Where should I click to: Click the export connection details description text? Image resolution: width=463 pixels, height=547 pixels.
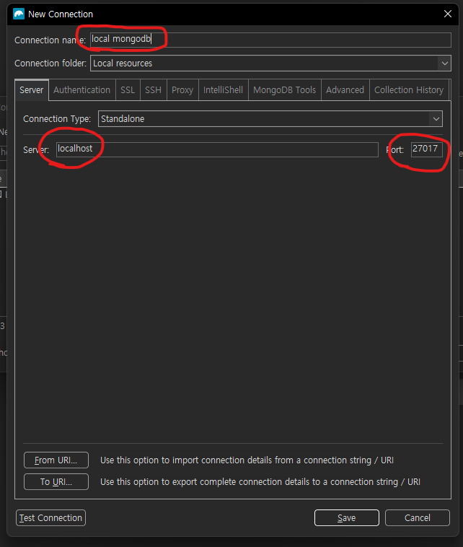click(260, 482)
